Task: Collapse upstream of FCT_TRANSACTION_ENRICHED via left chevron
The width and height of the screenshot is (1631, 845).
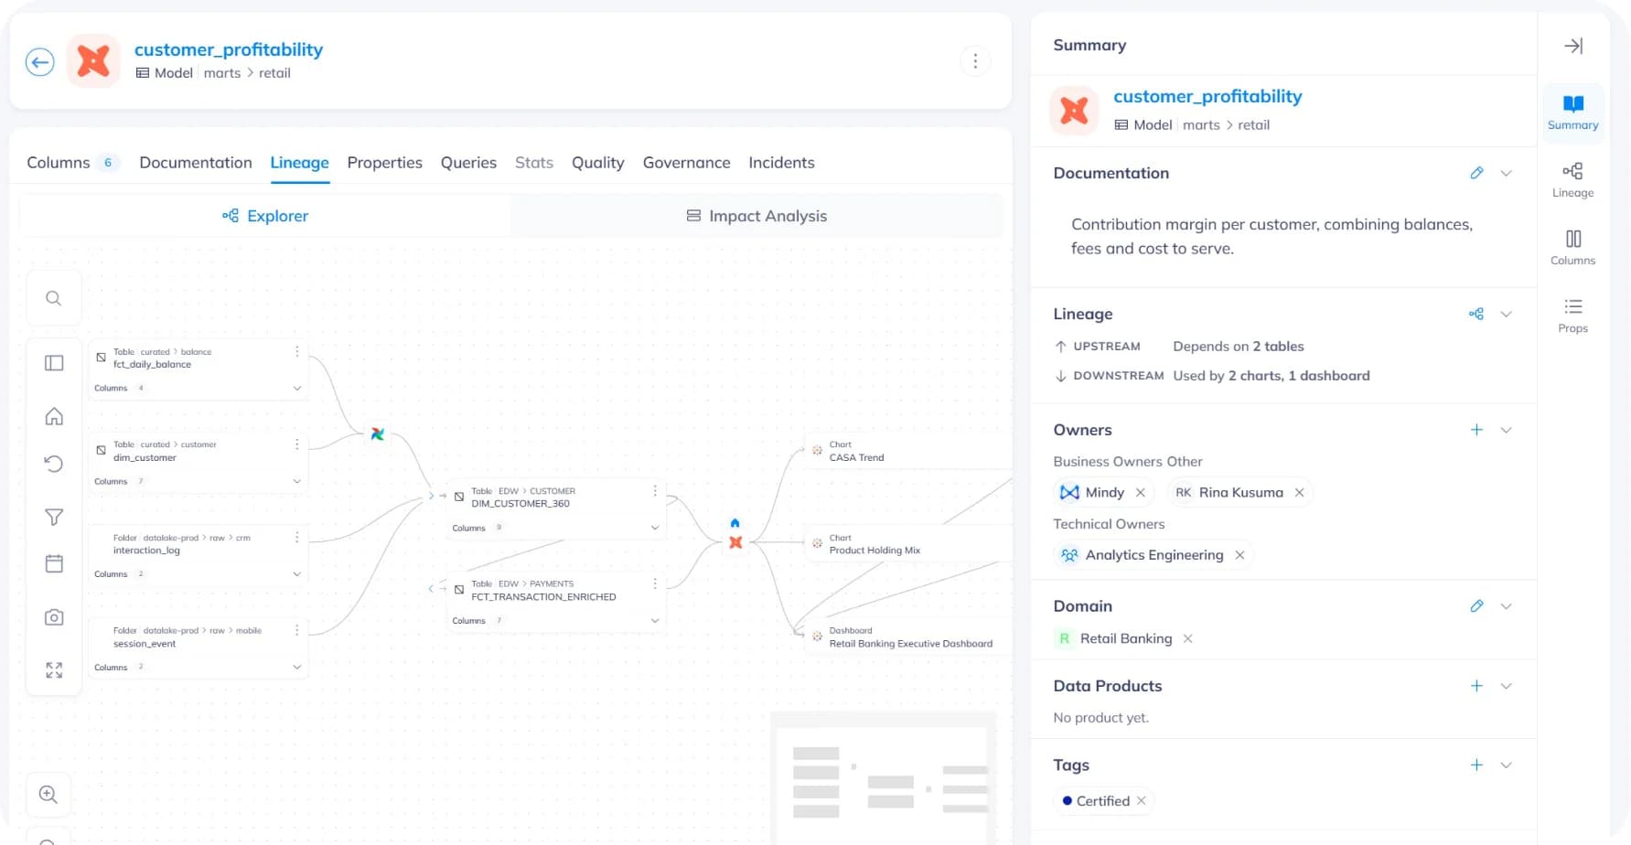Action: [431, 589]
